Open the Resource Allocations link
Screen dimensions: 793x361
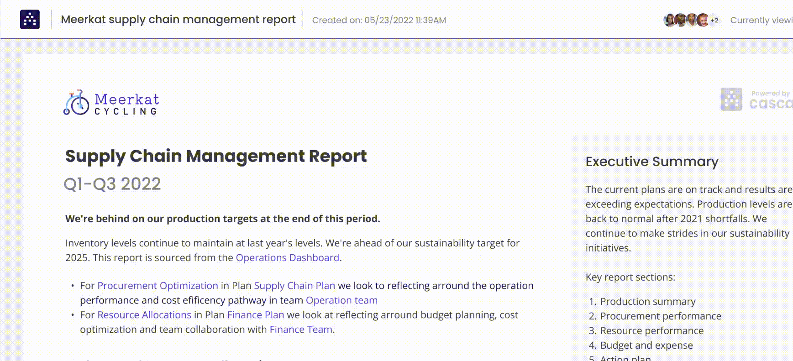[x=144, y=315]
